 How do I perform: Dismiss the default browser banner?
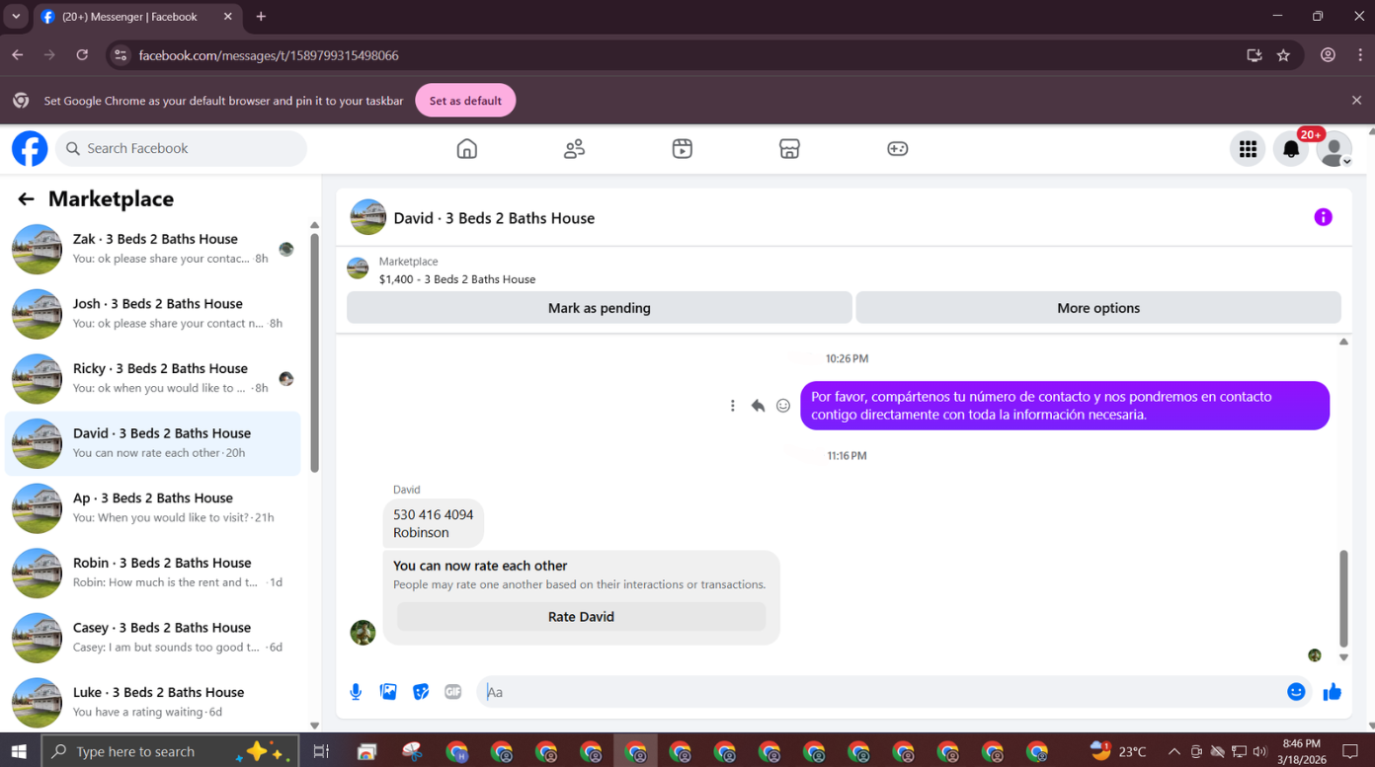1356,101
